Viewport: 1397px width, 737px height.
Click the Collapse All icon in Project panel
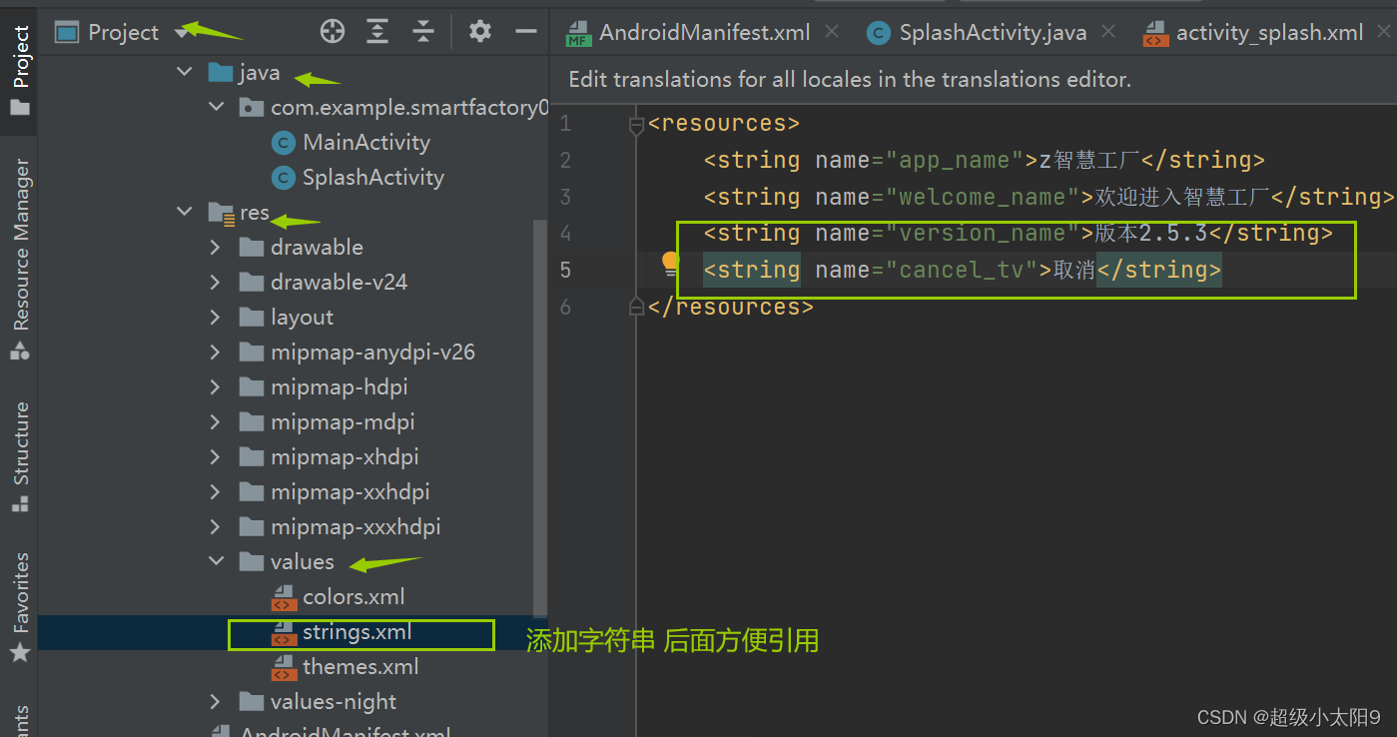tap(424, 32)
